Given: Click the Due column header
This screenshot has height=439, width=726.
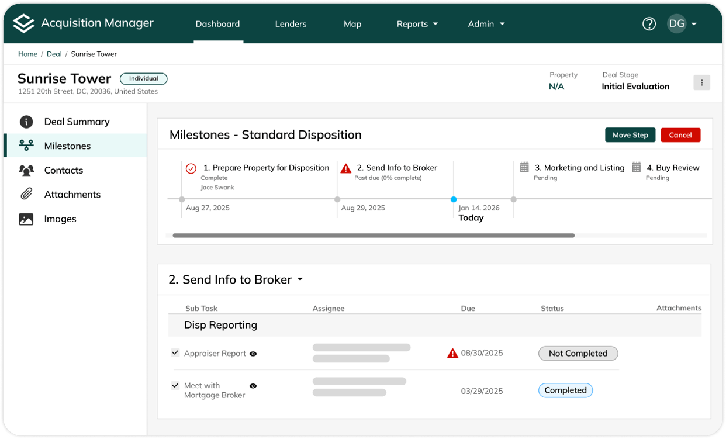Looking at the screenshot, I should coord(468,308).
